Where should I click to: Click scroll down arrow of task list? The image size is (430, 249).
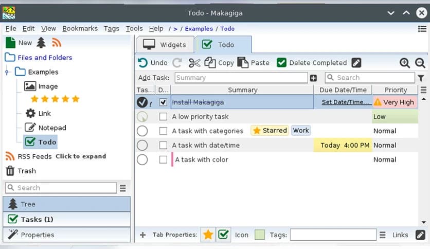click(x=424, y=222)
